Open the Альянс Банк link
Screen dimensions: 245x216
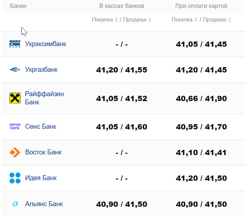pos(44,204)
